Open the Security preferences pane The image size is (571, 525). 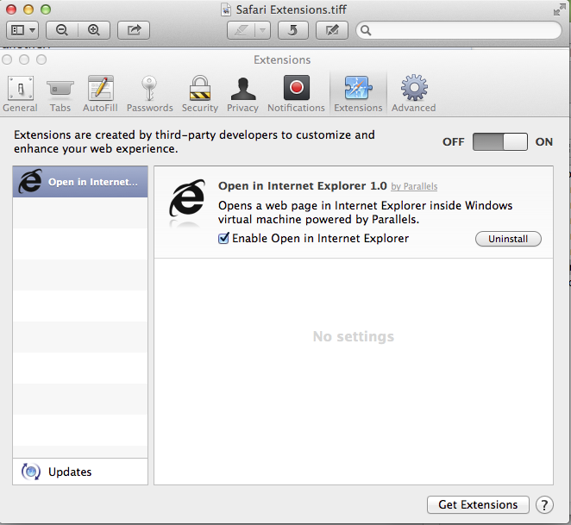(200, 94)
